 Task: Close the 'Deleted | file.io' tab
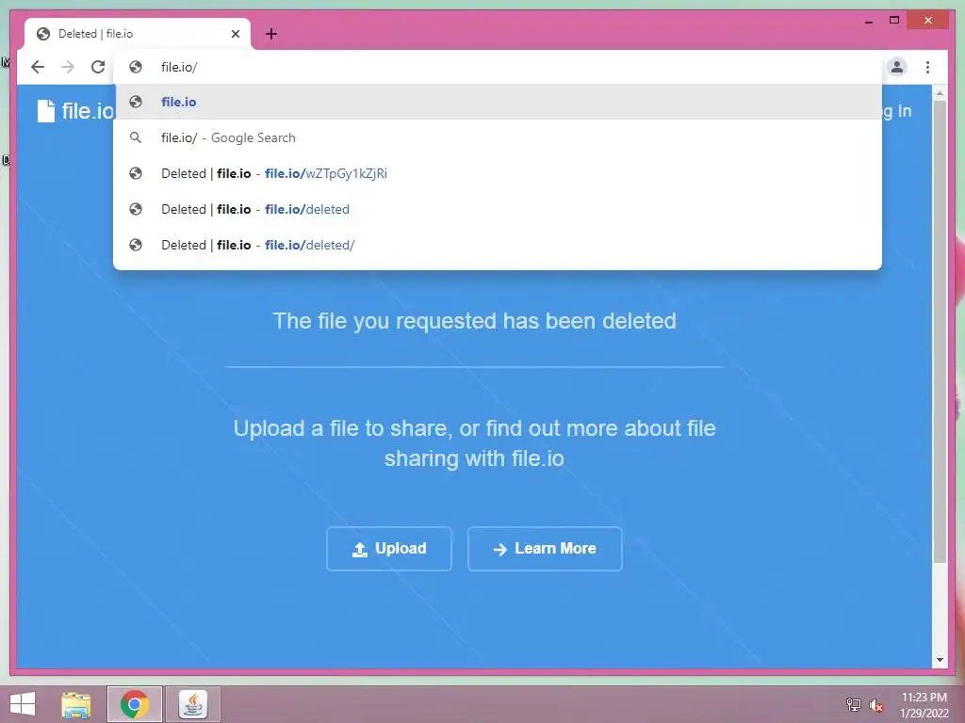click(x=235, y=34)
